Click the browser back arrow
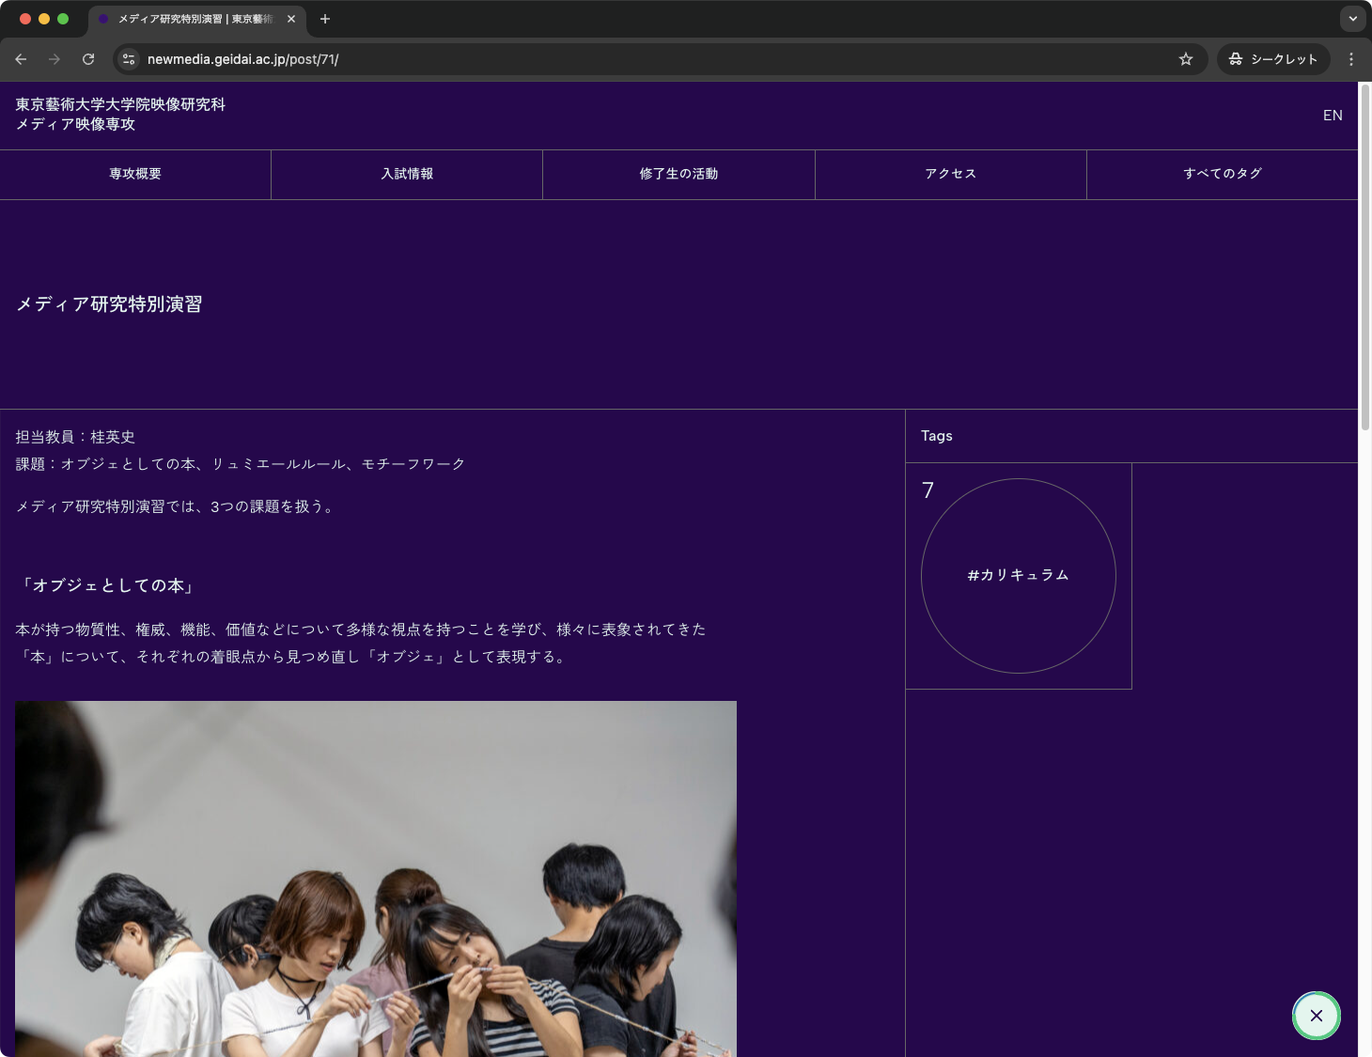Screen dimensions: 1372x1057 [x=21, y=59]
